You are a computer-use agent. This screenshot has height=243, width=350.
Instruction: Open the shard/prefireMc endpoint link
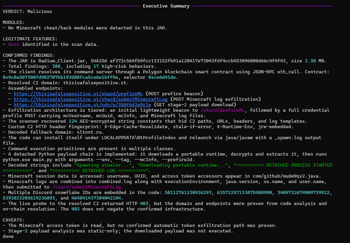pos(78,94)
